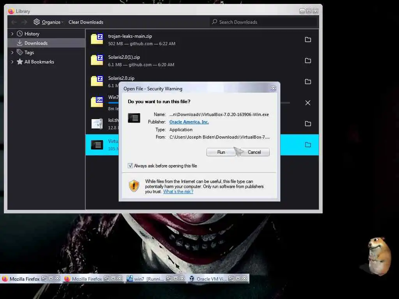This screenshot has width=399, height=299.
Task: Click the All Bookmarks star icon
Action: point(19,62)
